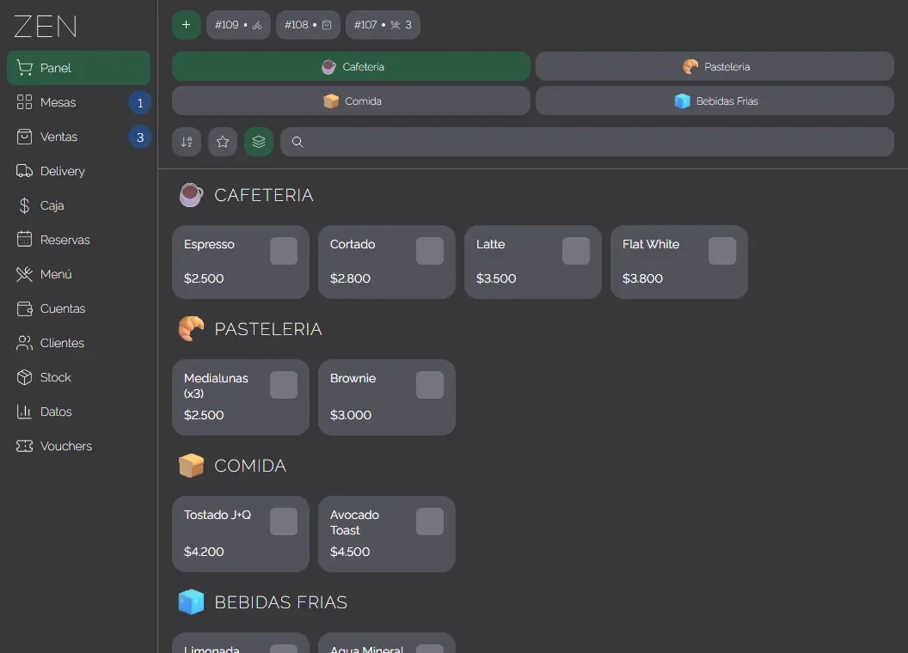This screenshot has width=908, height=653.
Task: Select the Cafeteria category filter
Action: [x=351, y=66]
